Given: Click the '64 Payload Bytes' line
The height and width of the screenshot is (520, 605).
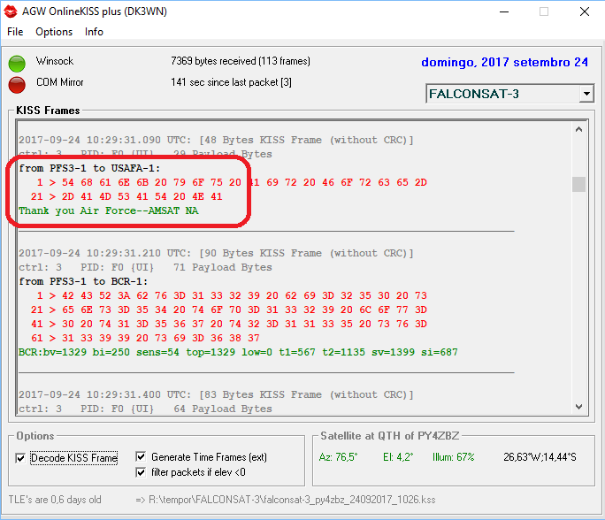Looking at the screenshot, I should coord(145,409).
